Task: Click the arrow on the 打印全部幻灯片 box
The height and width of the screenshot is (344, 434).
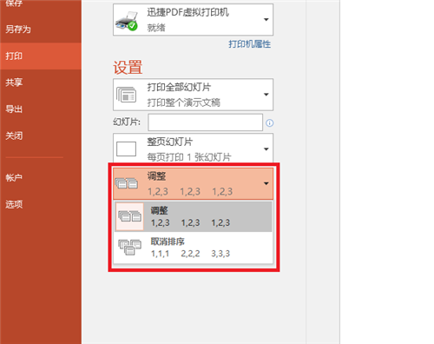Action: point(266,95)
